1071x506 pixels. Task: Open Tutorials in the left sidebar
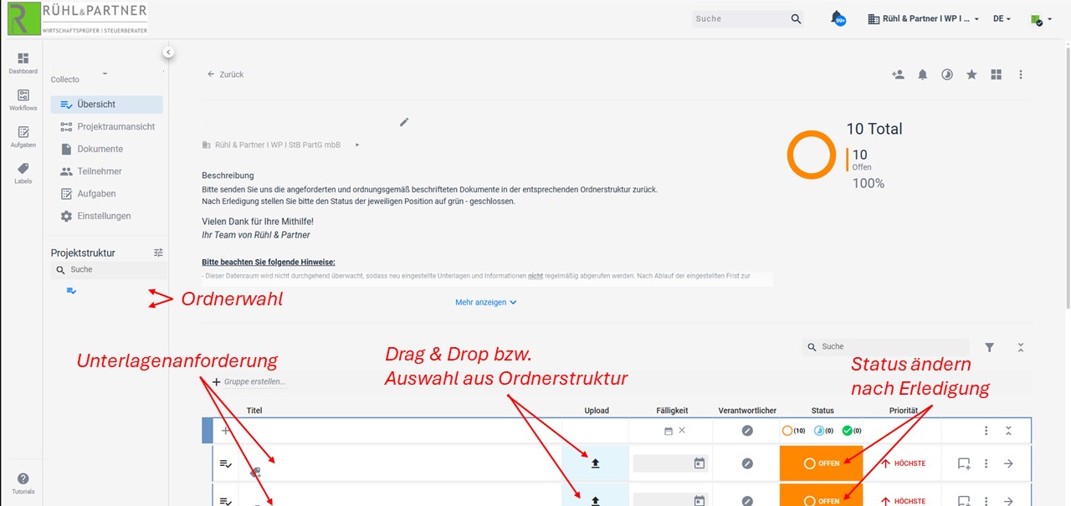pyautogui.click(x=23, y=482)
